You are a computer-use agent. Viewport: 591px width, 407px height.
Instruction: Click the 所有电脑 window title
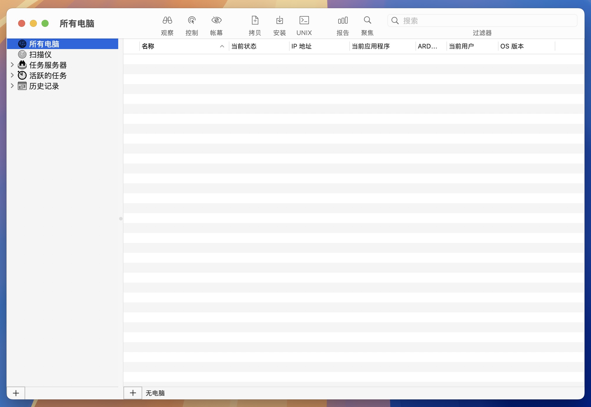tap(77, 24)
